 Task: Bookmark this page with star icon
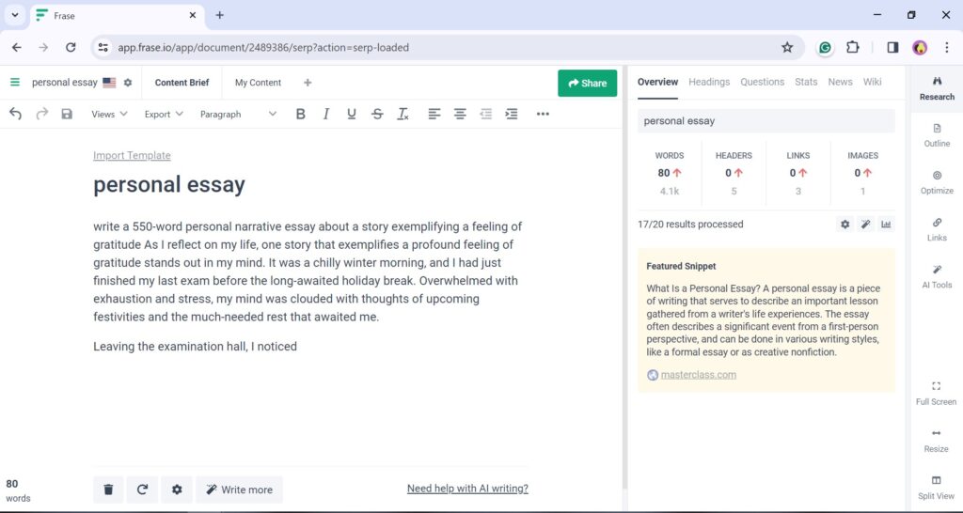click(787, 47)
